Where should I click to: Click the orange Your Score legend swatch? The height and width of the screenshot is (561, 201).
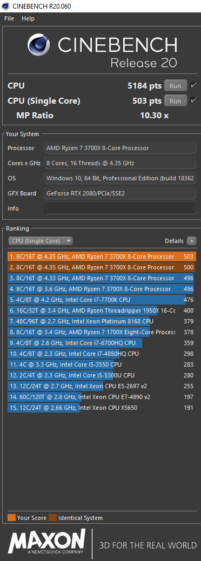[11, 518]
